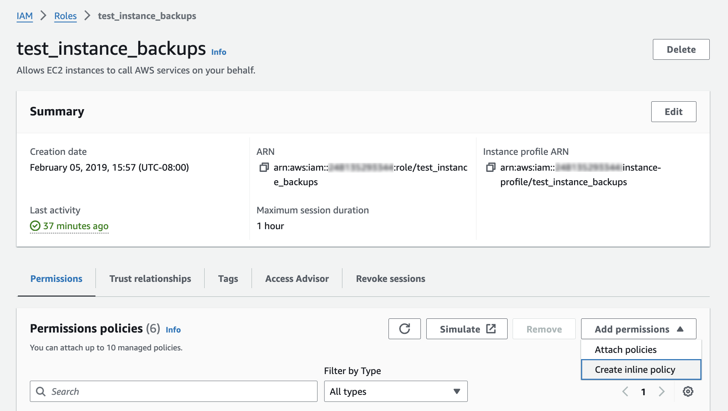Focus the policies Search field
This screenshot has height=411, width=728.
pos(173,391)
